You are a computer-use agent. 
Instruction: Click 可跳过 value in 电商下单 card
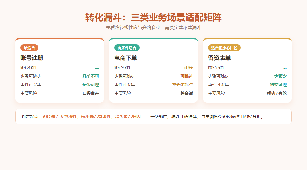(186, 76)
